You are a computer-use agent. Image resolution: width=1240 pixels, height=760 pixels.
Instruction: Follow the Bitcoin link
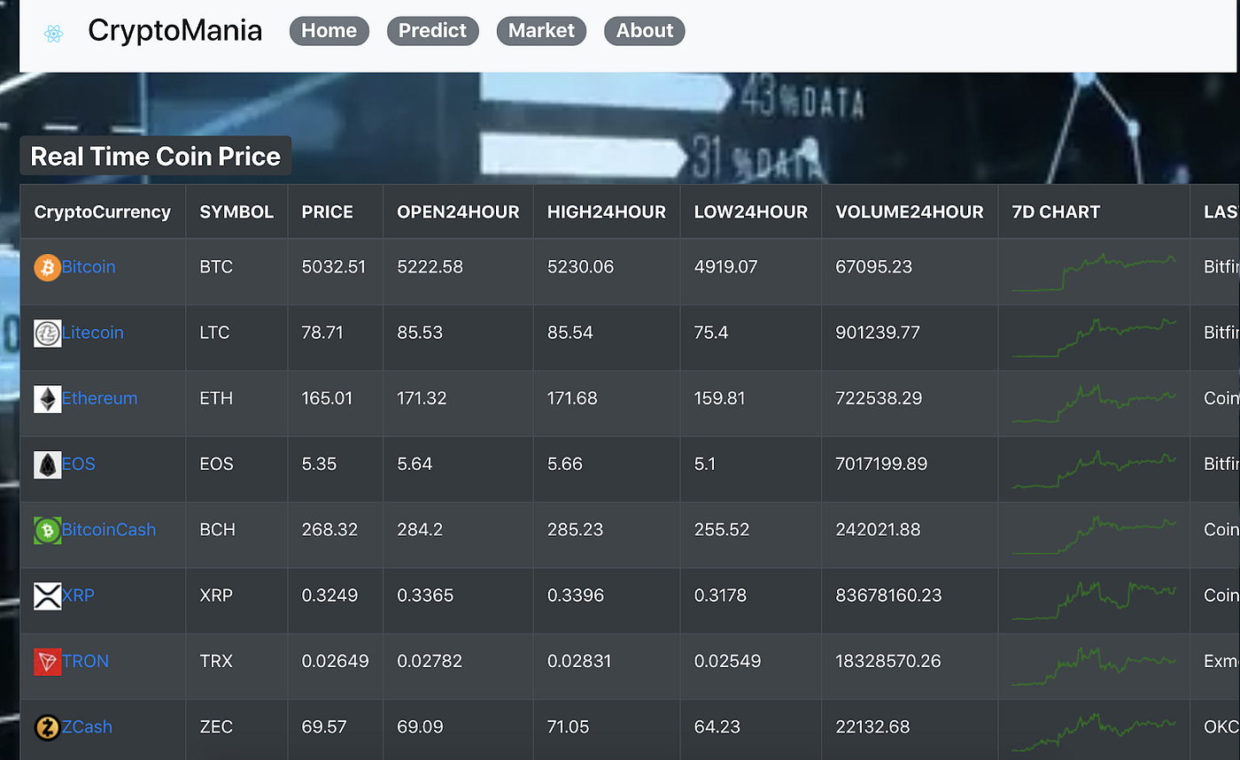[89, 266]
